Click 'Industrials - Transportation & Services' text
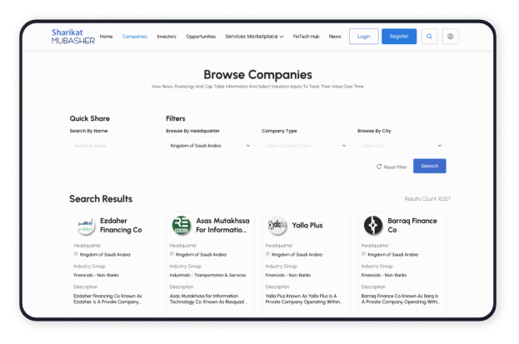 (x=208, y=275)
